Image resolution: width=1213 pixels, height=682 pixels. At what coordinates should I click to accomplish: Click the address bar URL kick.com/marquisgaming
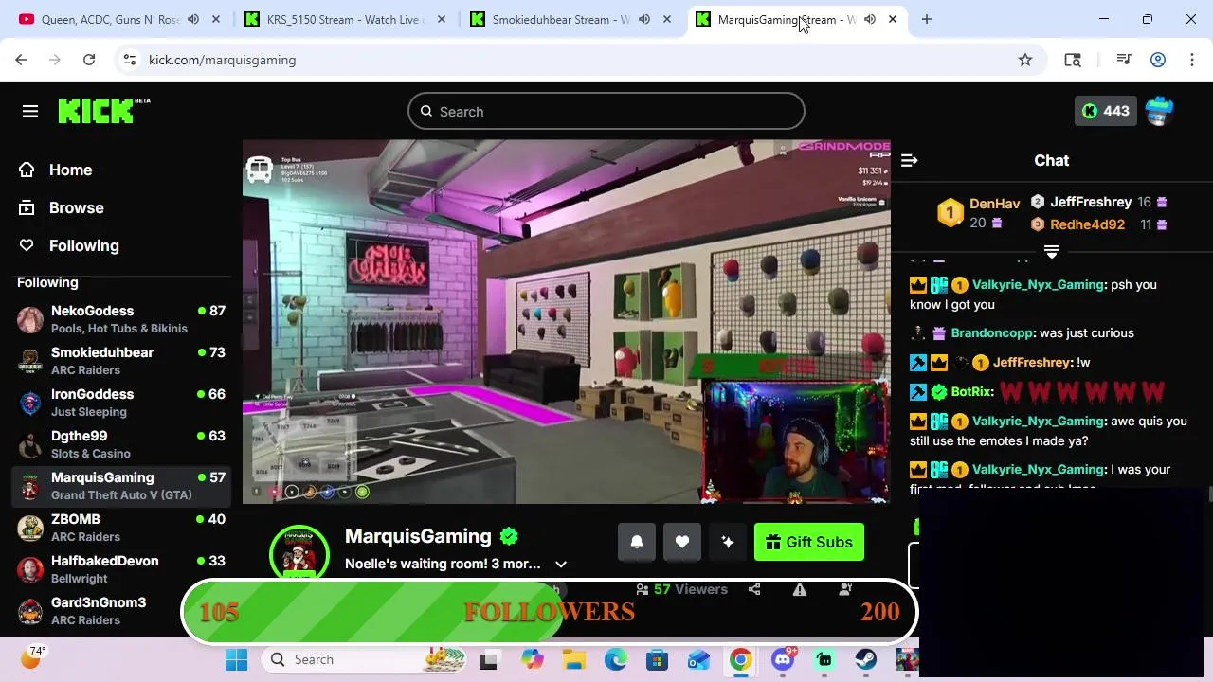pos(223,60)
